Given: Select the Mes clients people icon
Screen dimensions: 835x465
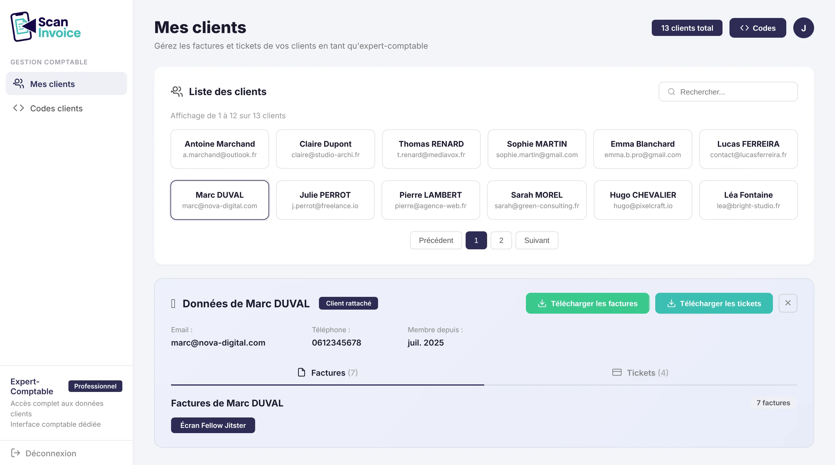Looking at the screenshot, I should coord(18,83).
